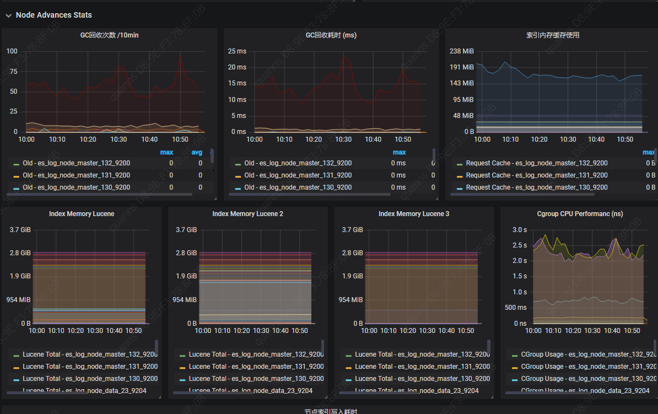Toggle Request Cache - es_log_node_master_131_9200 series

pos(537,175)
